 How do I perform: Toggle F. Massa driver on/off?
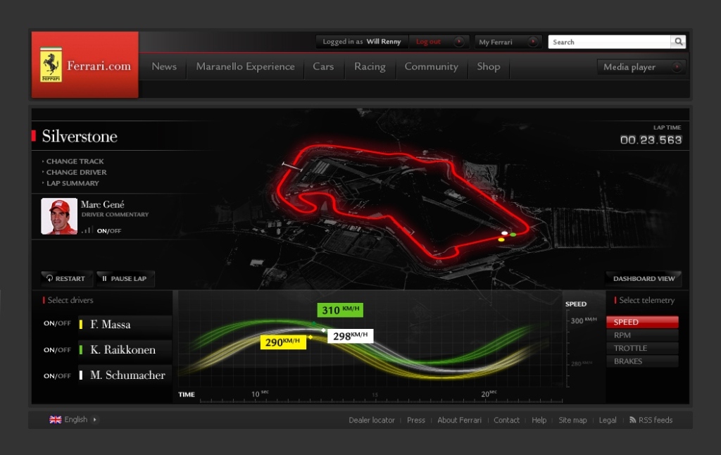tap(57, 325)
